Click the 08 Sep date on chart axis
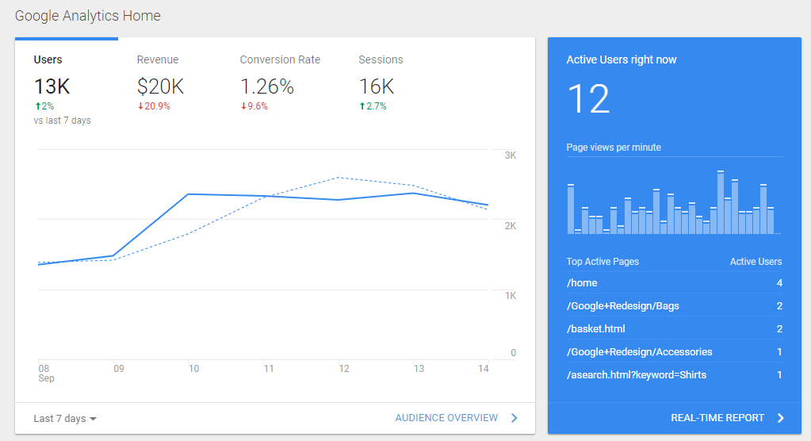The height and width of the screenshot is (441, 811). [46, 373]
